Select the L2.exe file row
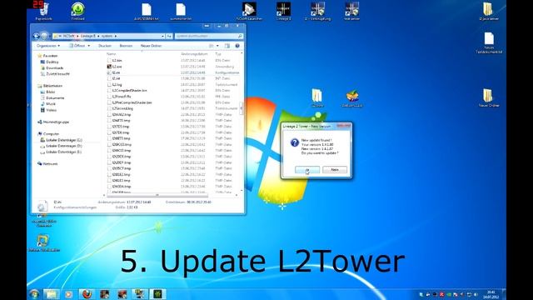Image resolution: width=533 pixels, height=300 pixels. pos(173,67)
